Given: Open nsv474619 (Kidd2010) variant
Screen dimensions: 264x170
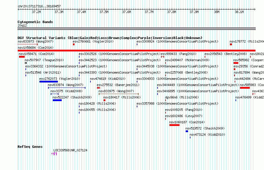Looking at the screenshot, I should click(108, 79).
